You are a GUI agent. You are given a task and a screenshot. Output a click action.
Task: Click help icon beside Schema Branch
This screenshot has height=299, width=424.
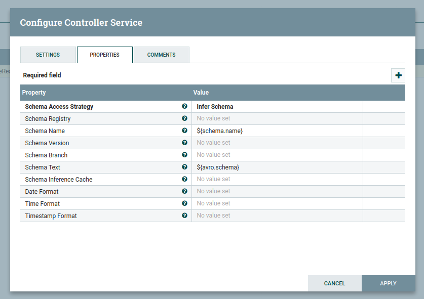tap(184, 155)
